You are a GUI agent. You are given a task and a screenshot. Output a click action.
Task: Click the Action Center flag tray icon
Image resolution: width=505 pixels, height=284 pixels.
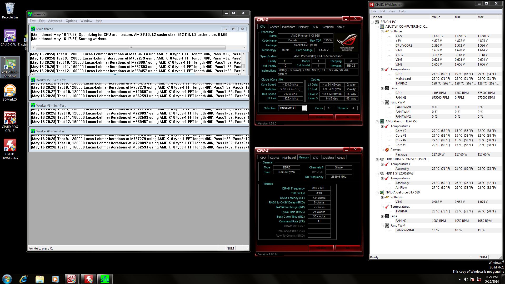point(472,279)
